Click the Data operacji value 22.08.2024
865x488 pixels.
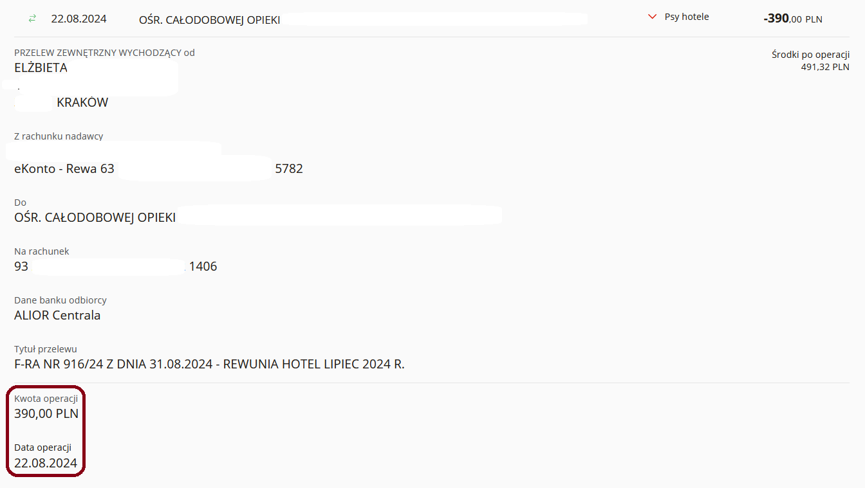pyautogui.click(x=46, y=463)
